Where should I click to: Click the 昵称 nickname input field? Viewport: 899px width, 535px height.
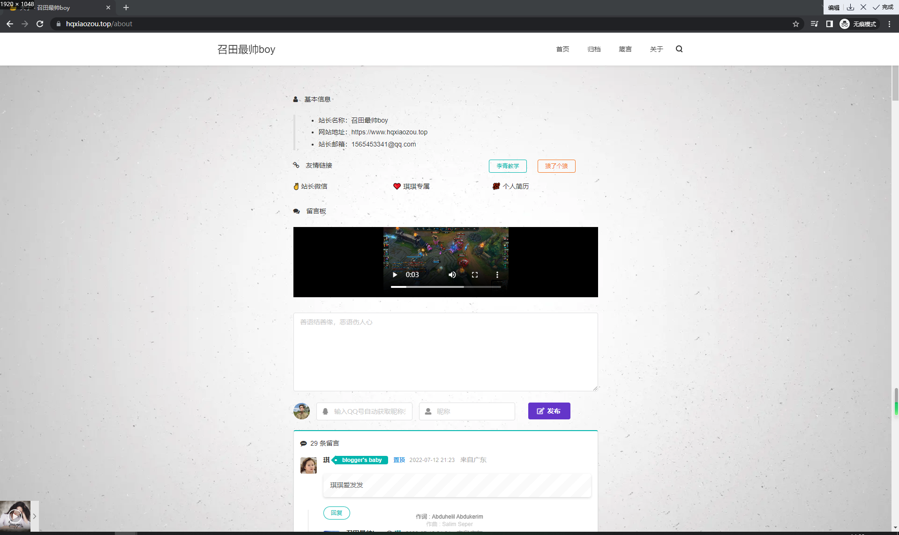pos(467,411)
